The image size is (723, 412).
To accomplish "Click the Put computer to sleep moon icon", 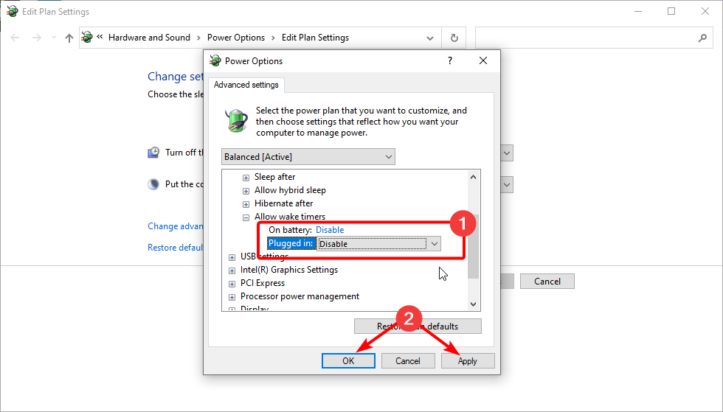I will click(153, 184).
